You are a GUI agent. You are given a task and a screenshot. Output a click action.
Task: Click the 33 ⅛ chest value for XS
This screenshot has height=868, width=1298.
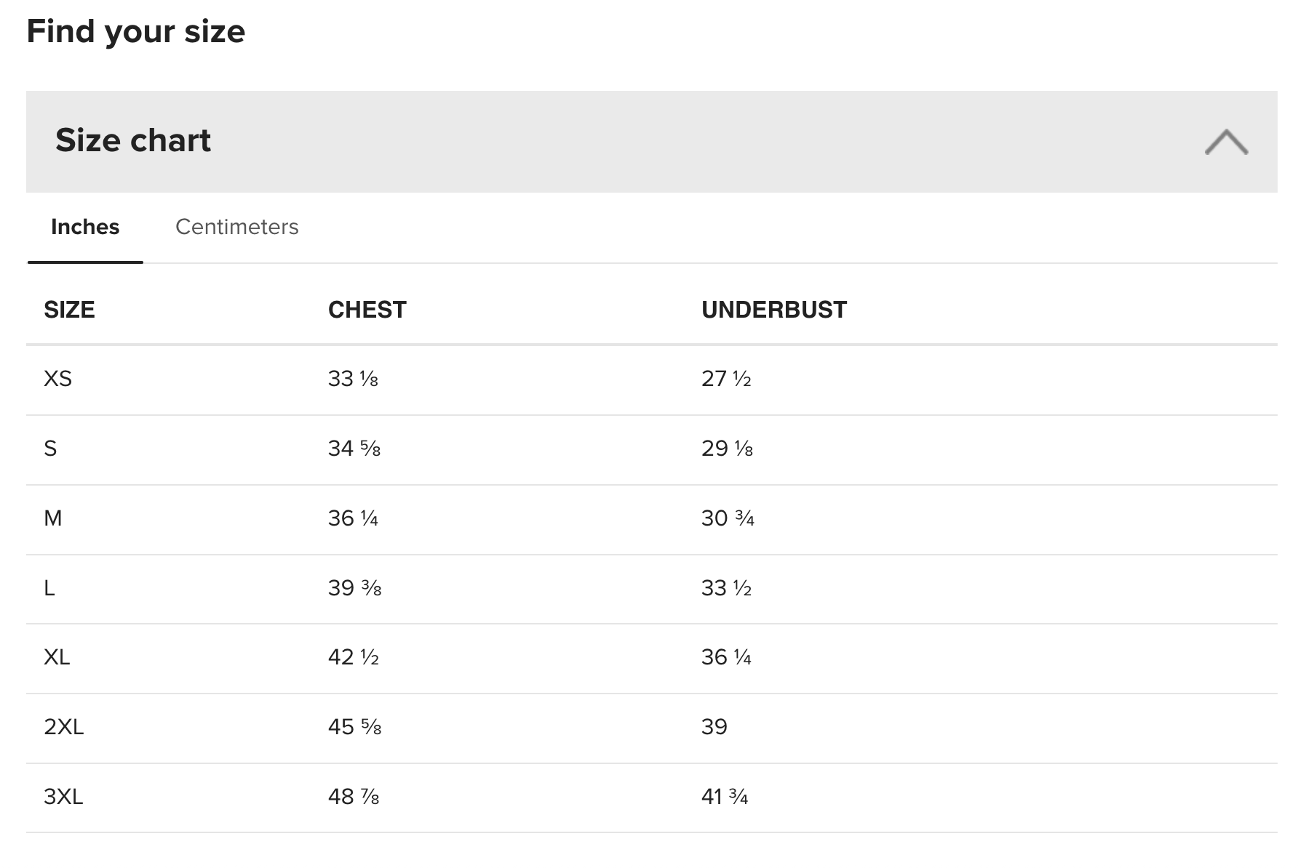(x=353, y=379)
